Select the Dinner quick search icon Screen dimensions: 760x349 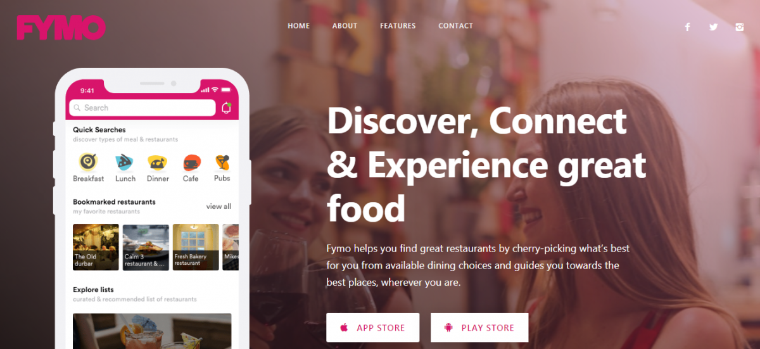pyautogui.click(x=158, y=162)
